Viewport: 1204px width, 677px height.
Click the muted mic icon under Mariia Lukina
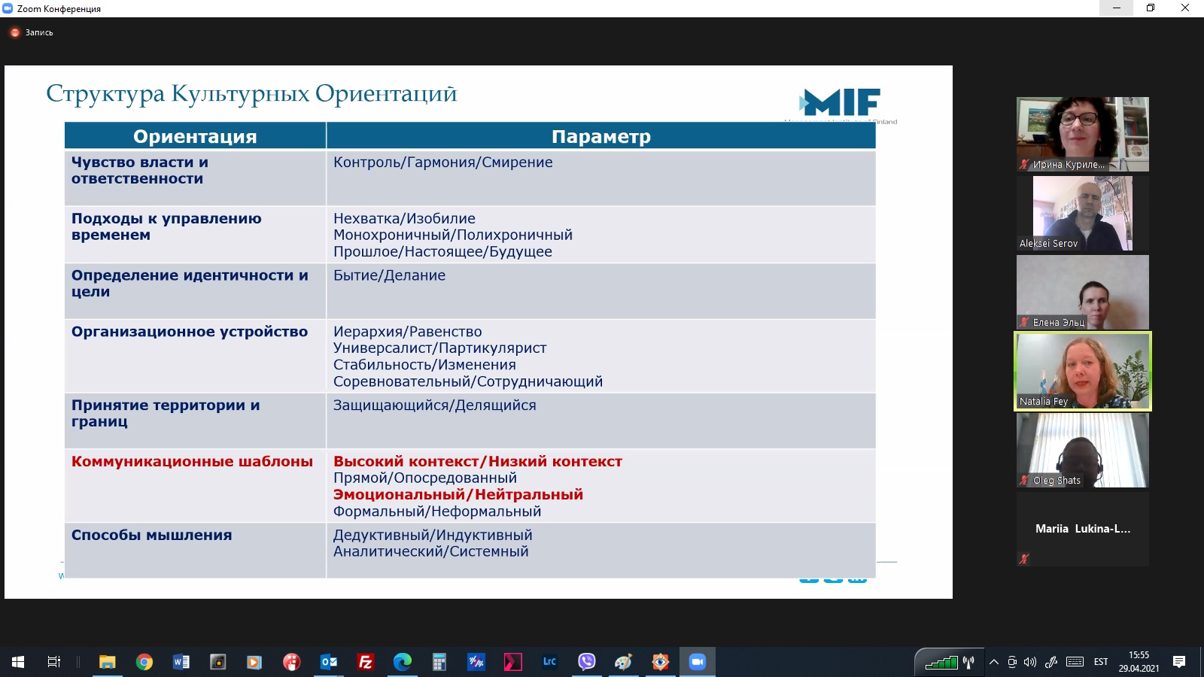click(1023, 558)
